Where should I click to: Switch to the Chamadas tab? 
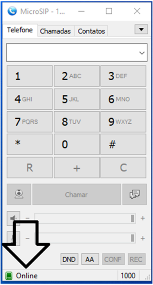pos(56,31)
